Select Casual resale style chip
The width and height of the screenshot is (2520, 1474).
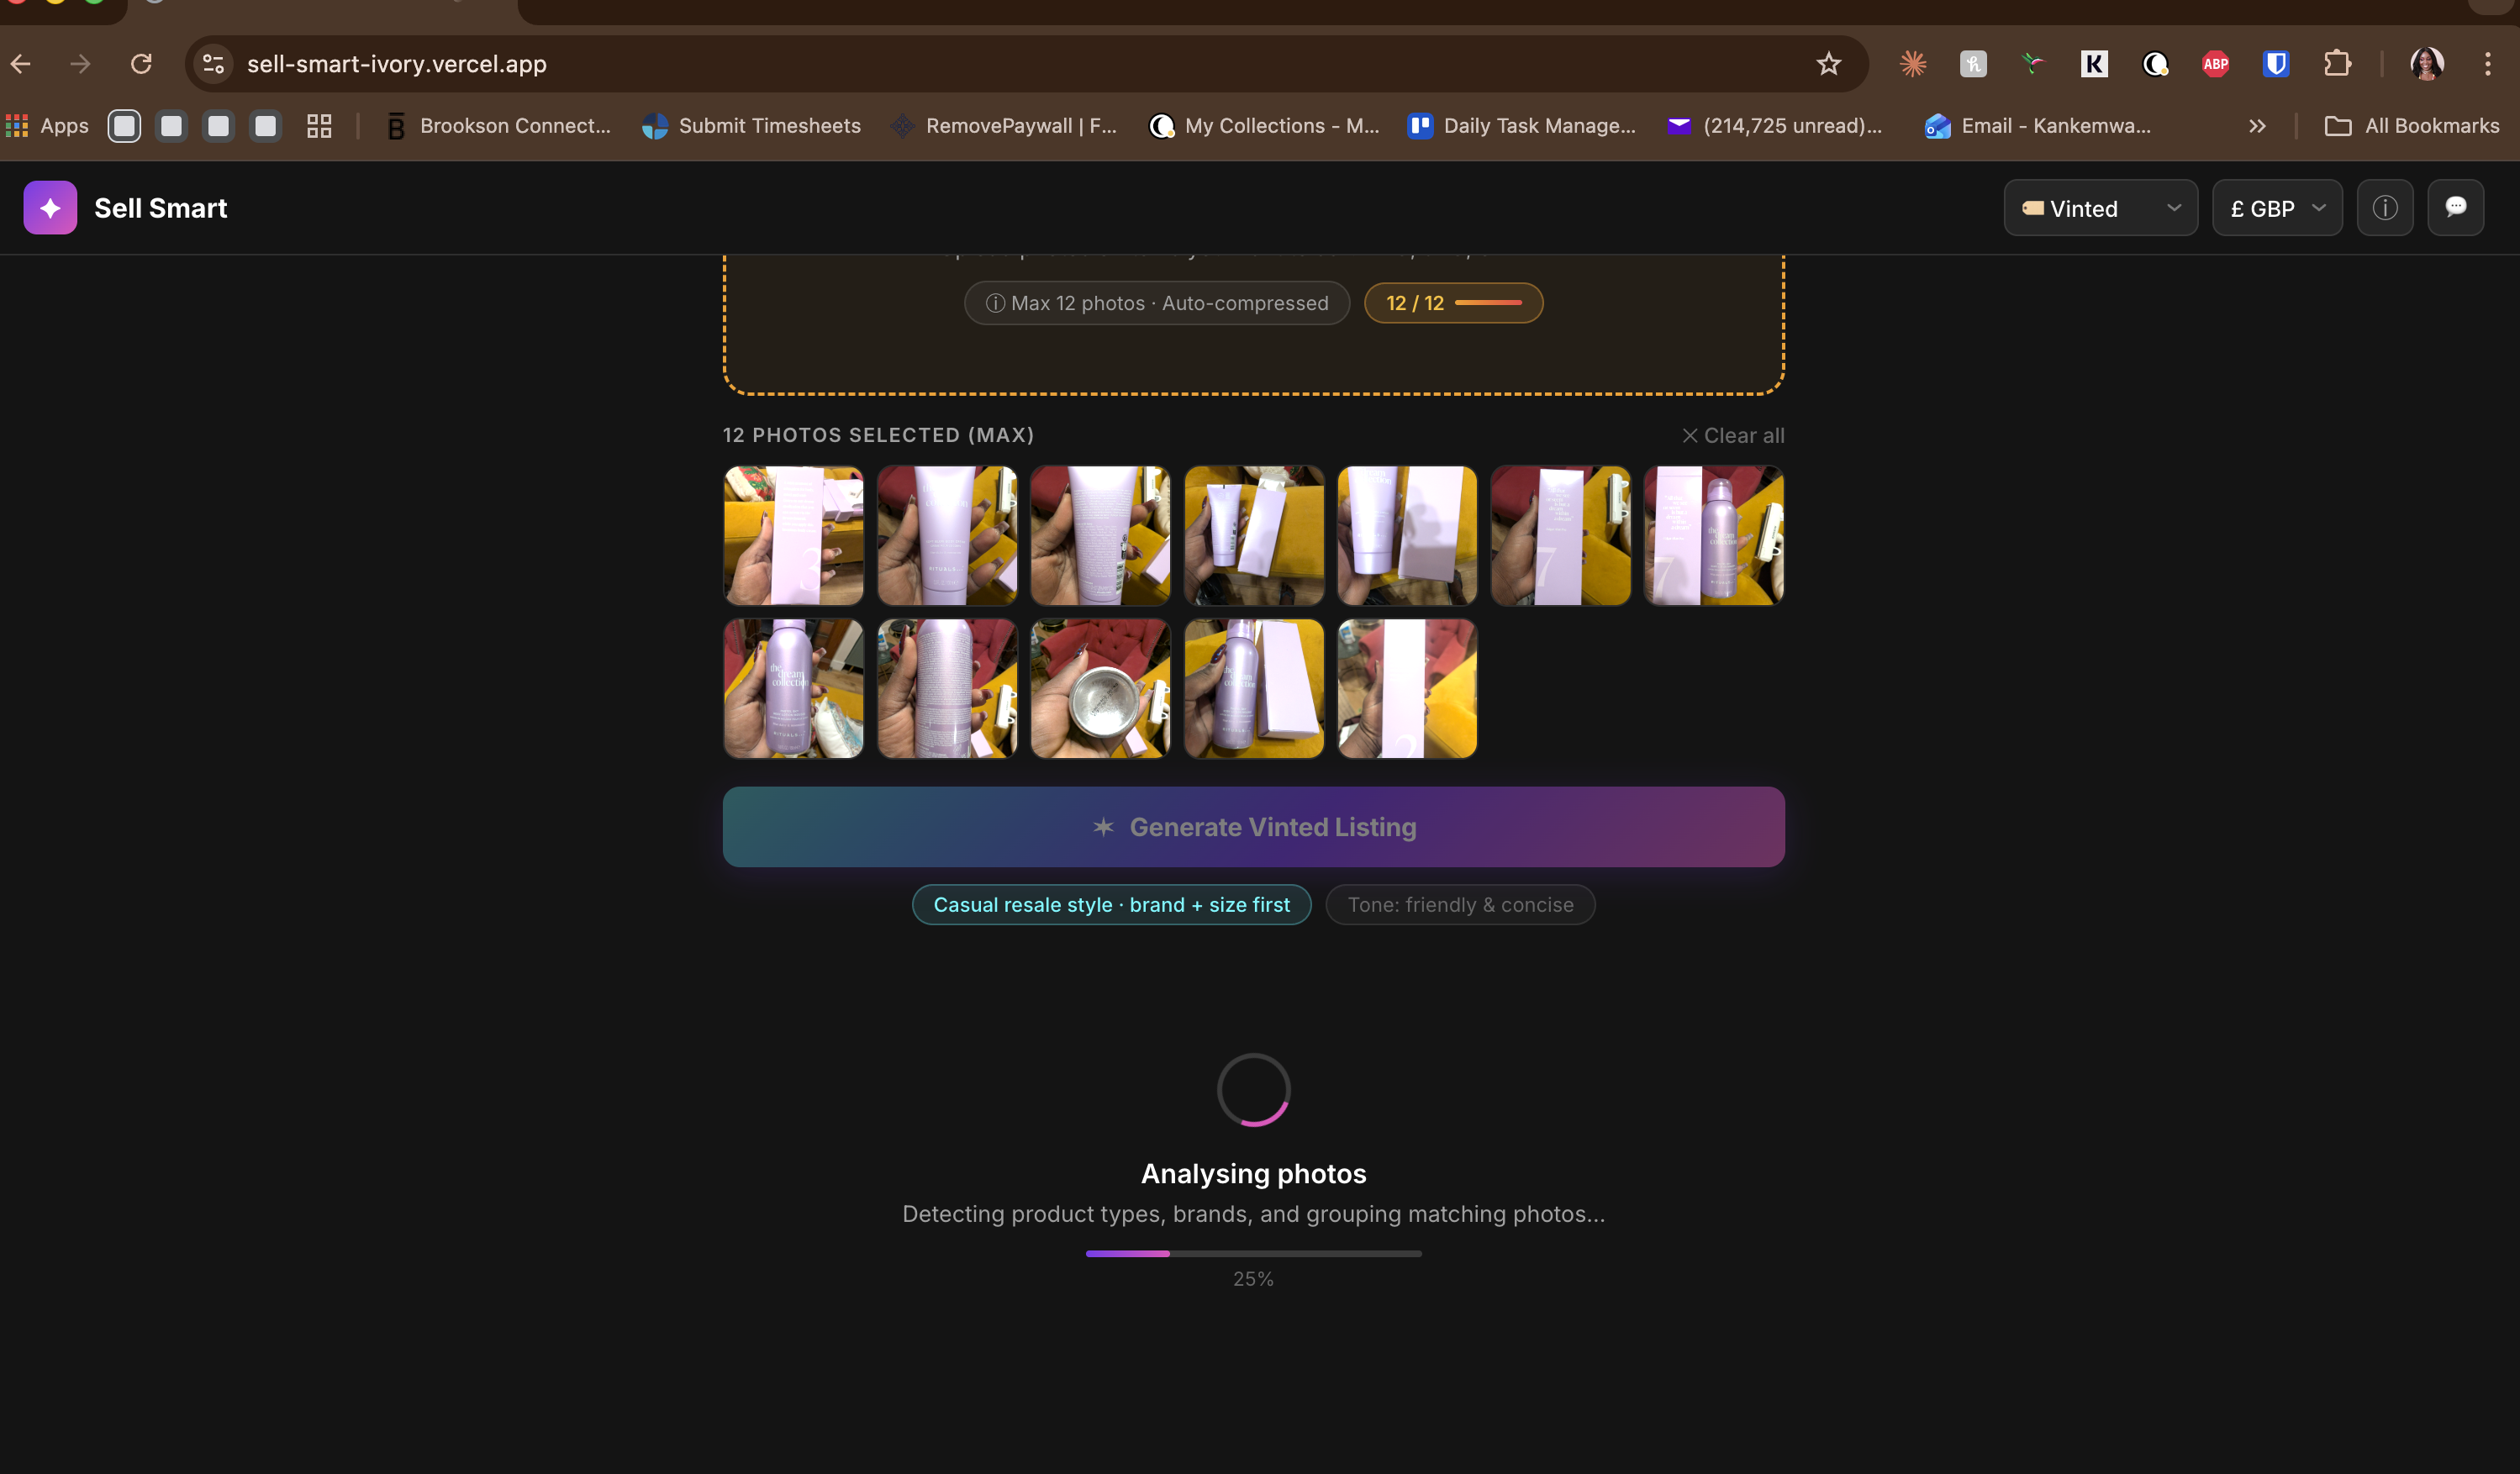point(1111,905)
